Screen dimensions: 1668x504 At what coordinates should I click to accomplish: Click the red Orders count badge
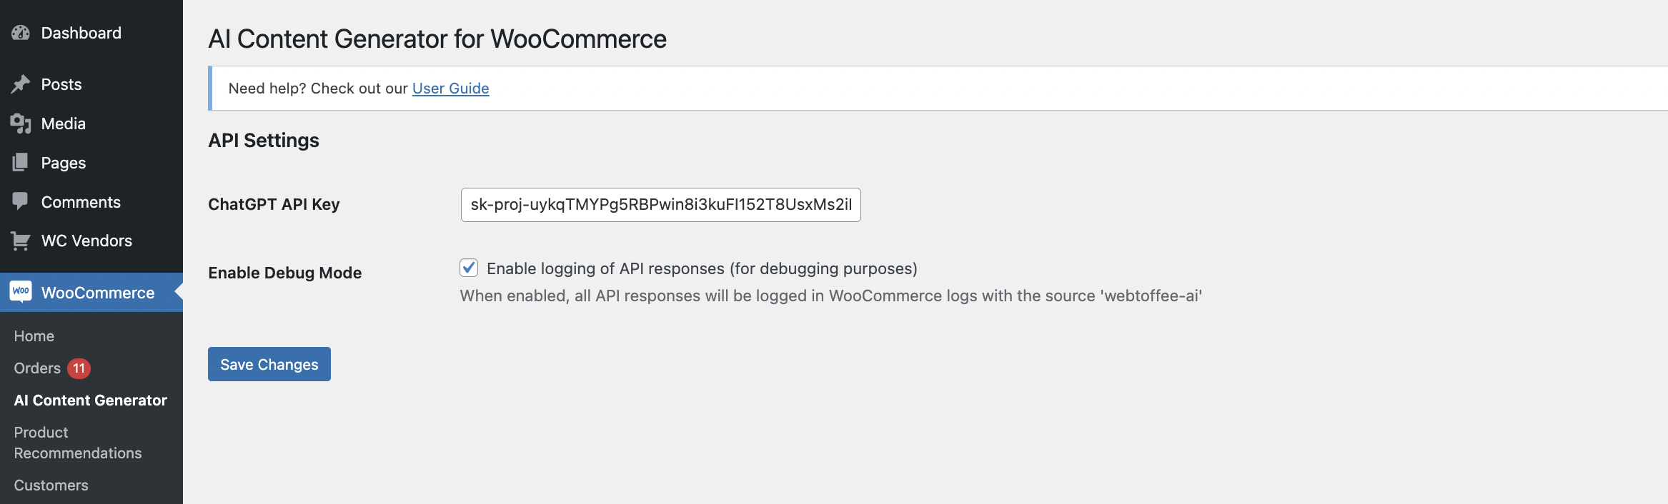[x=79, y=368]
